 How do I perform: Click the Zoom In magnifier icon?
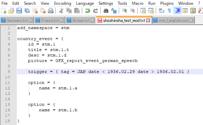point(124,11)
